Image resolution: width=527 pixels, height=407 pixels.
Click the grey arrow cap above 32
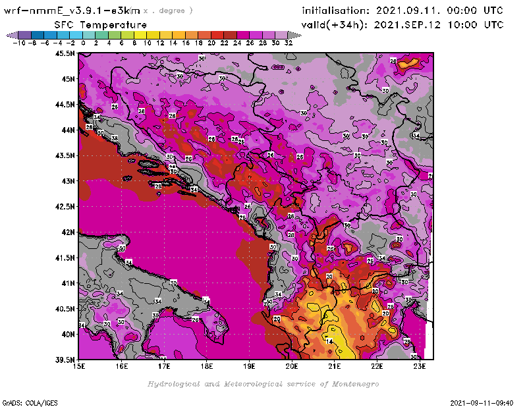[294, 35]
